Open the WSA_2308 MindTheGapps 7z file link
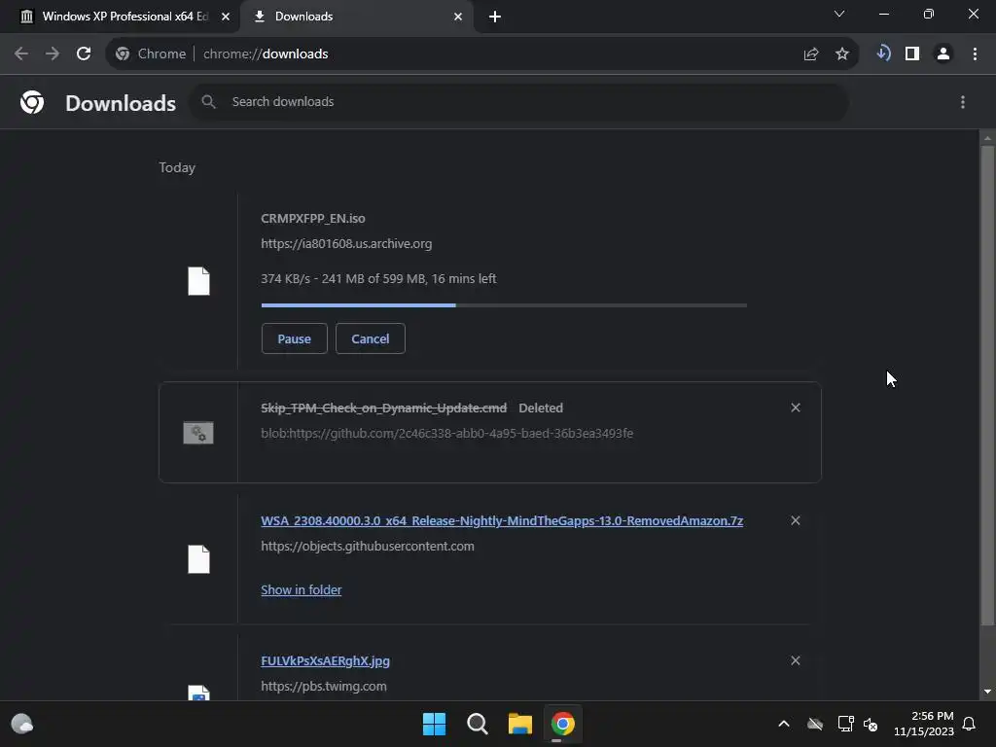Viewport: 996px width, 747px height. point(502,521)
